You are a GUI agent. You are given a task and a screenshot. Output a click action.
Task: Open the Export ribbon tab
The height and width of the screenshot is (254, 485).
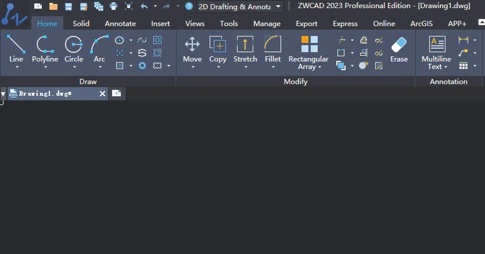coord(307,23)
